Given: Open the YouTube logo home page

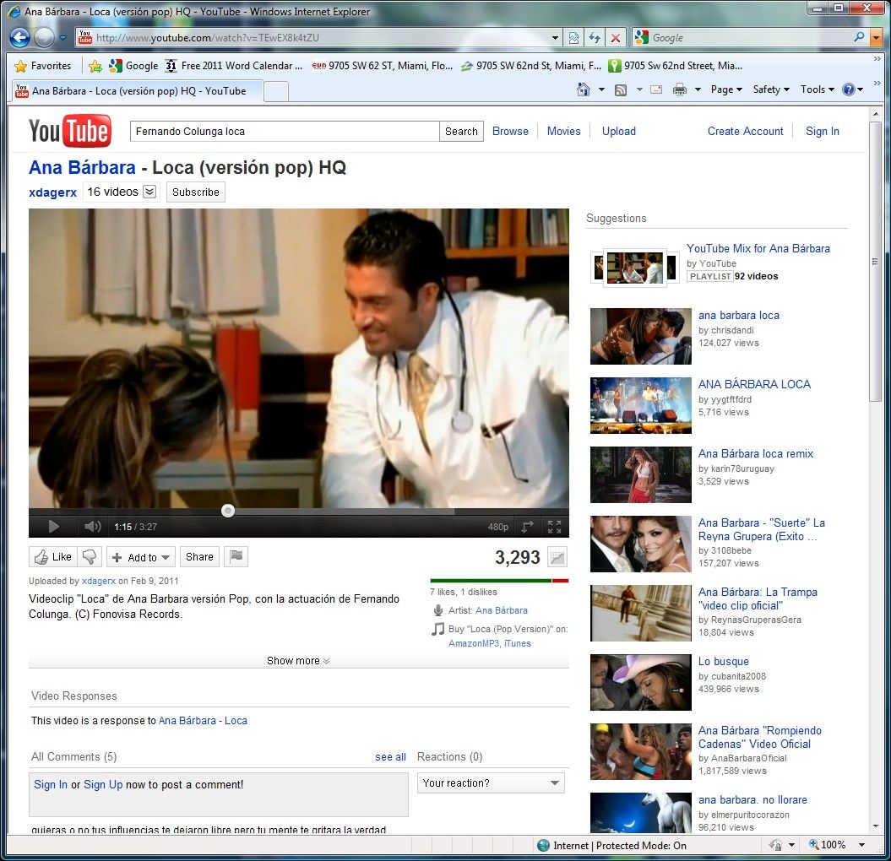Looking at the screenshot, I should 69,131.
